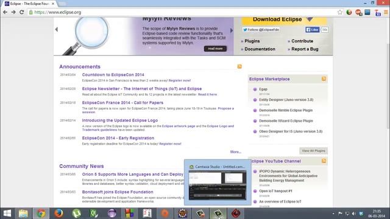The width and height of the screenshot is (390, 219).
Task: Open Orion 5 Supports More Languages news
Action: (133, 175)
